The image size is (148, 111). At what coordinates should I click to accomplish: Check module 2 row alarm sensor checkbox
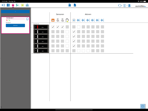tap(67, 36)
